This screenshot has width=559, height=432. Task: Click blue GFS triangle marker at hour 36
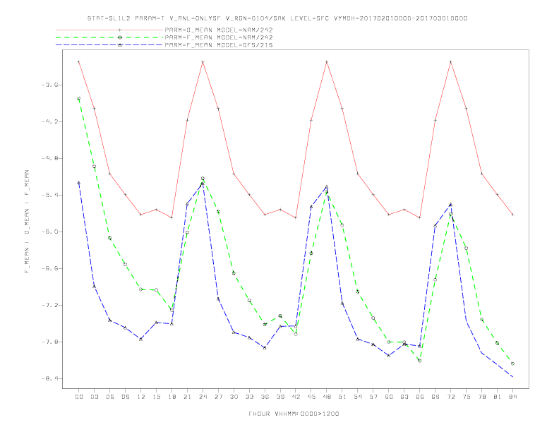(x=265, y=347)
